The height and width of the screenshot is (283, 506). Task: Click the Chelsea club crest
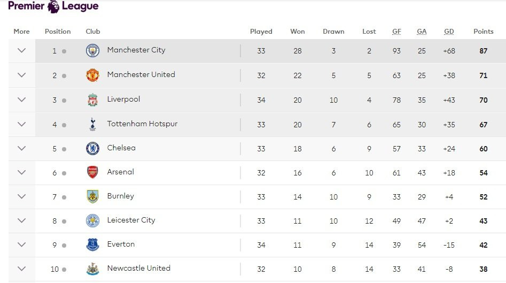tap(93, 149)
